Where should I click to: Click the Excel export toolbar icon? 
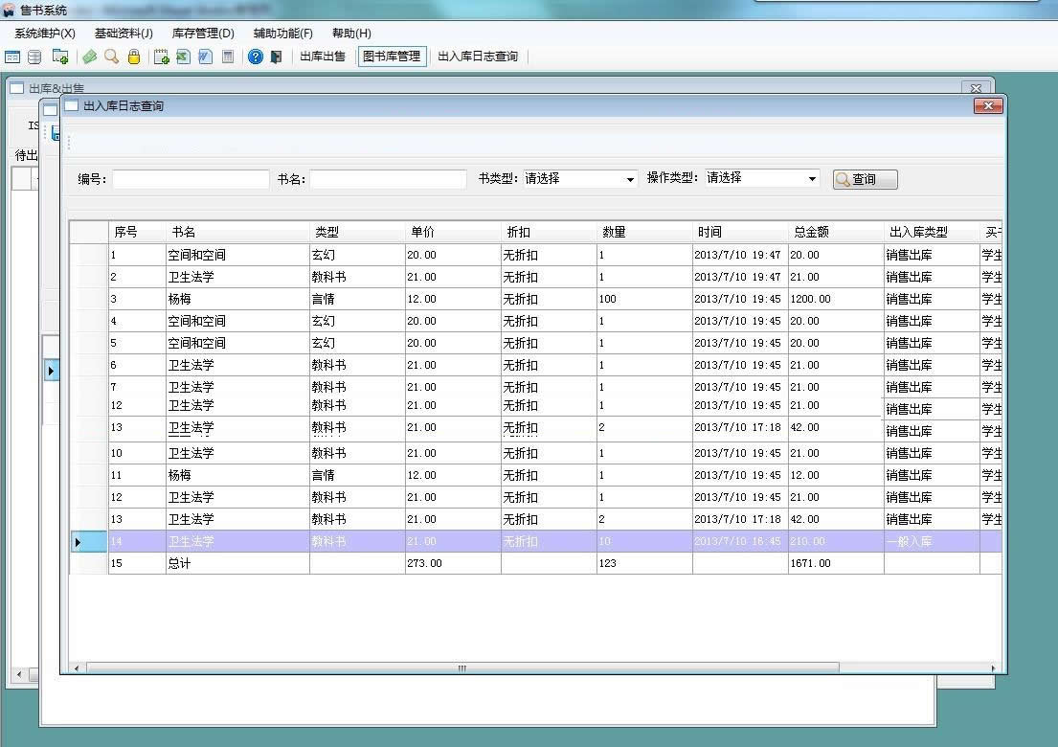coord(183,57)
